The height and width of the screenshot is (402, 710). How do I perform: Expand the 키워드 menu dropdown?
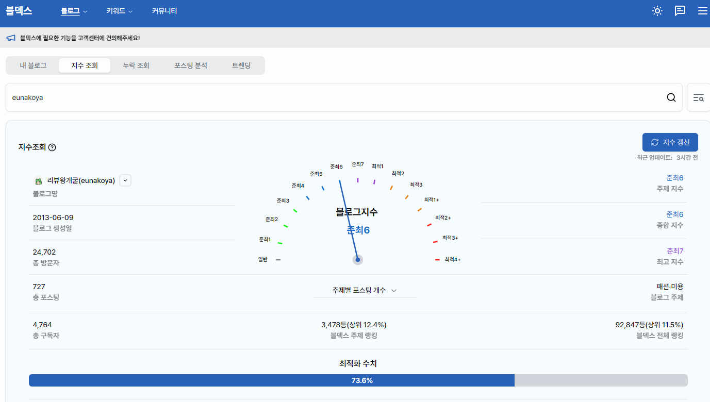[119, 11]
